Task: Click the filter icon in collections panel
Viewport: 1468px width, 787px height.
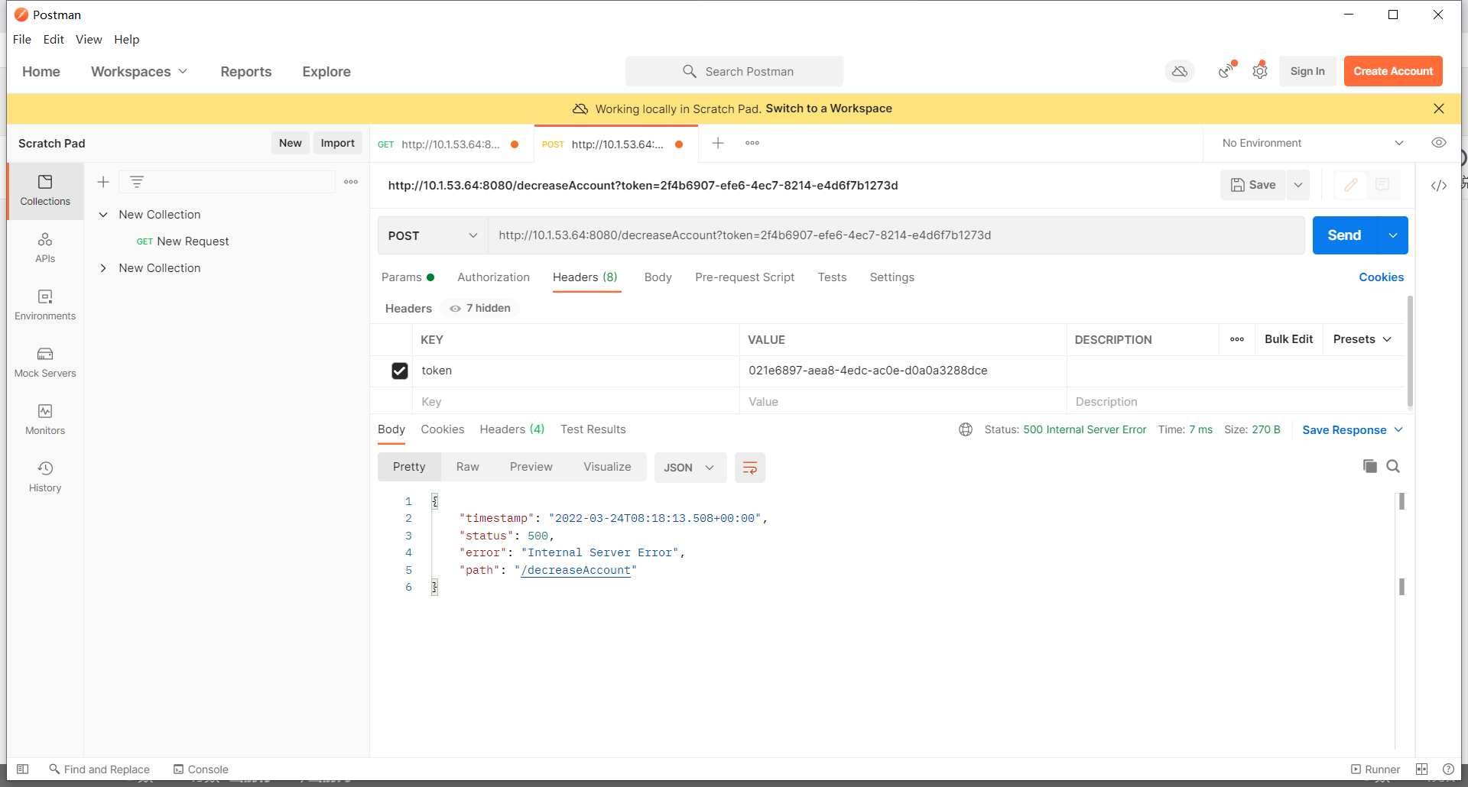Action: [137, 182]
